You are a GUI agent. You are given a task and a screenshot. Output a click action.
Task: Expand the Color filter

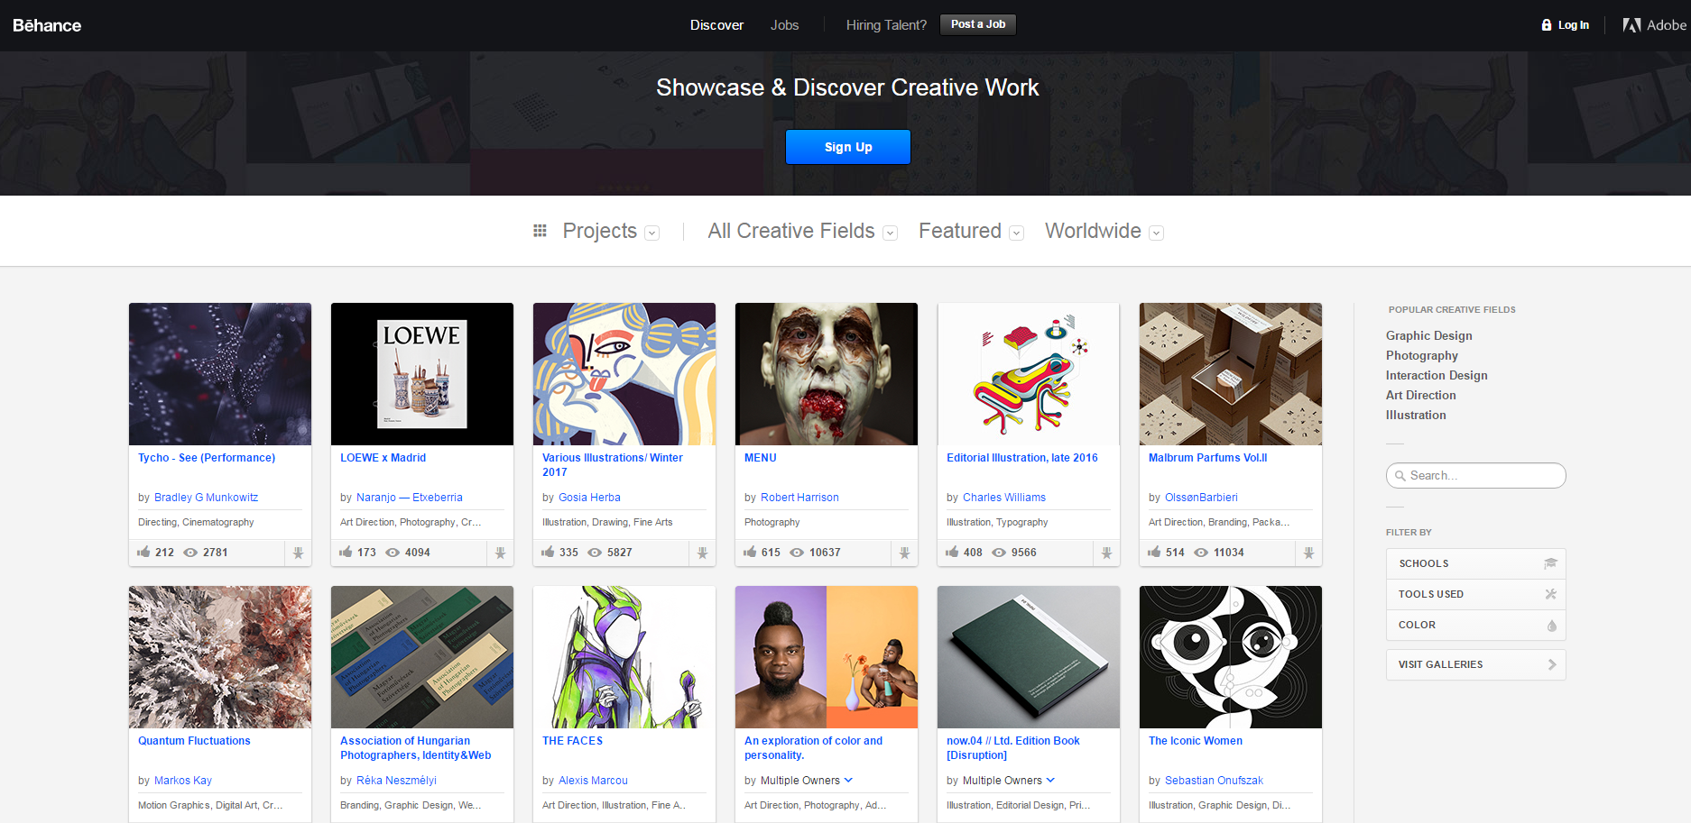coord(1476,625)
